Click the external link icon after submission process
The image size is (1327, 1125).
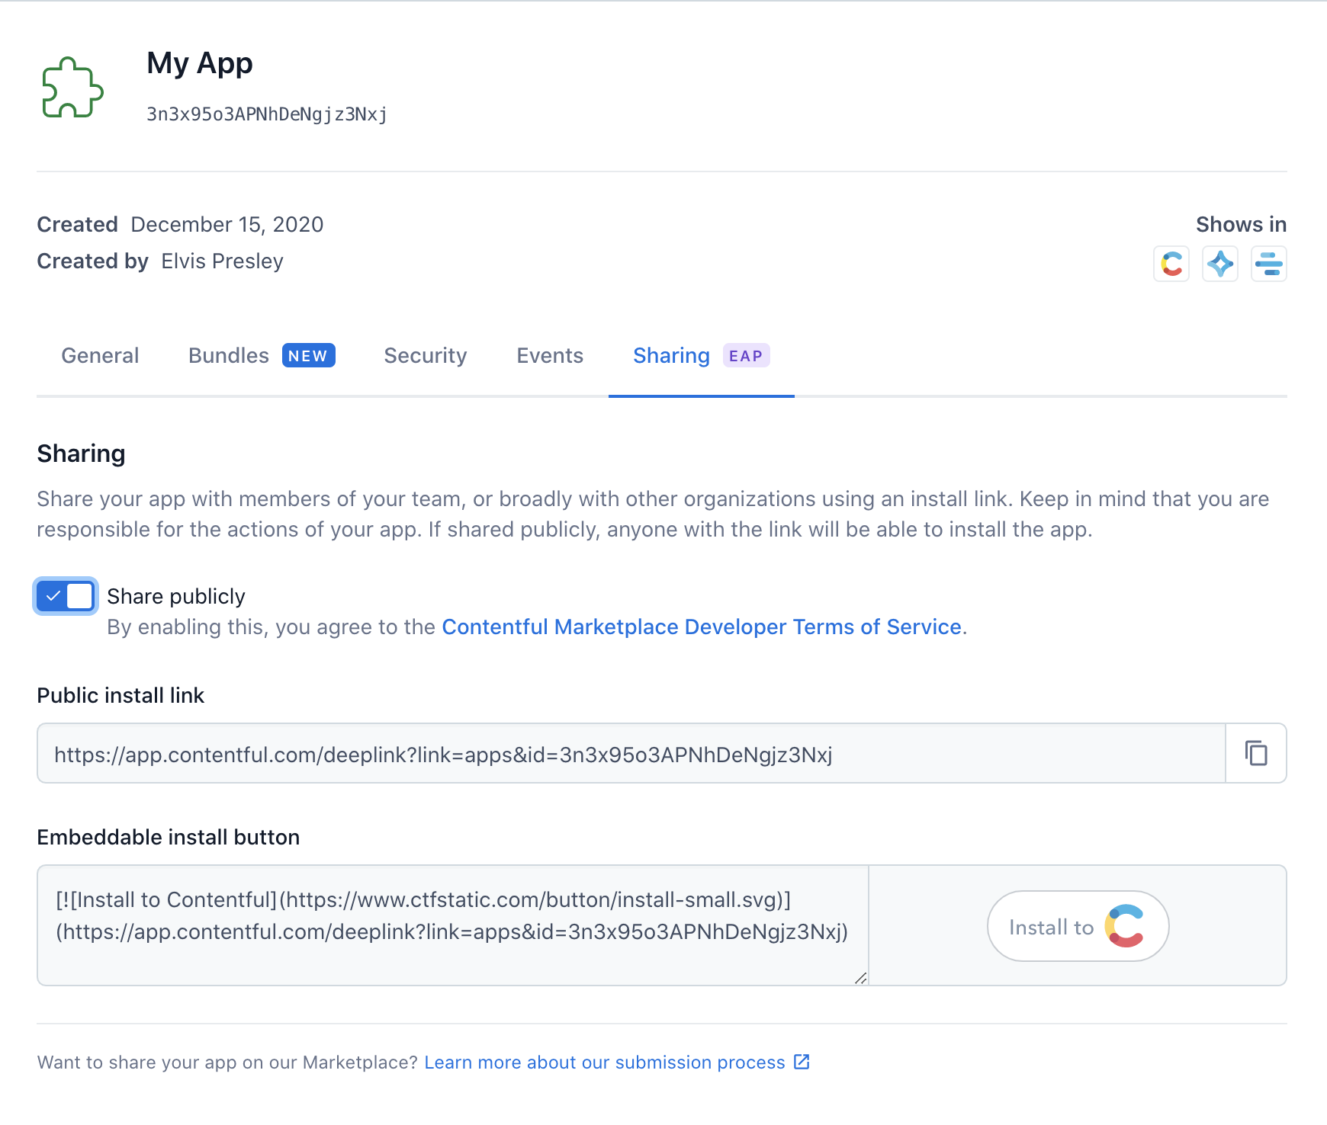pyautogui.click(x=800, y=1061)
